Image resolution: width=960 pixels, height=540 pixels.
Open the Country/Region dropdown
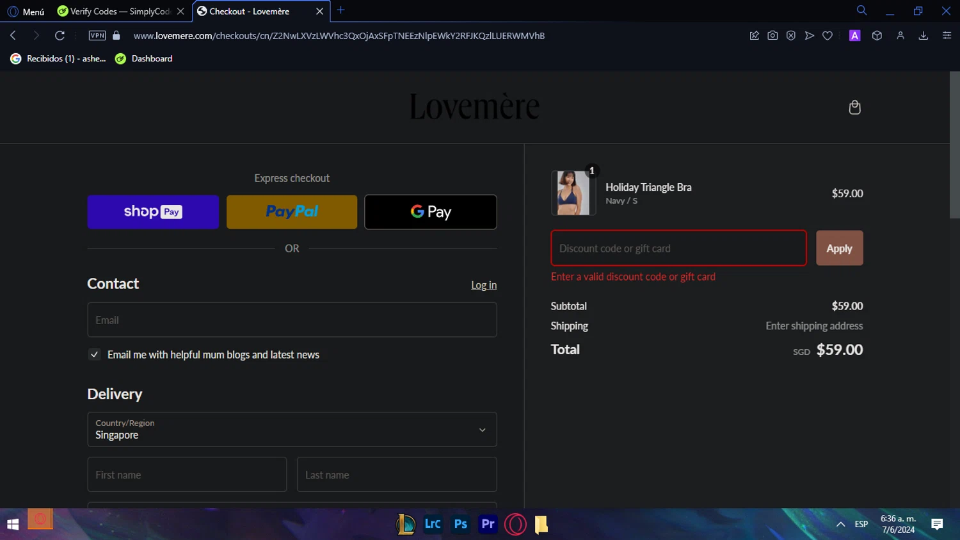(x=292, y=429)
